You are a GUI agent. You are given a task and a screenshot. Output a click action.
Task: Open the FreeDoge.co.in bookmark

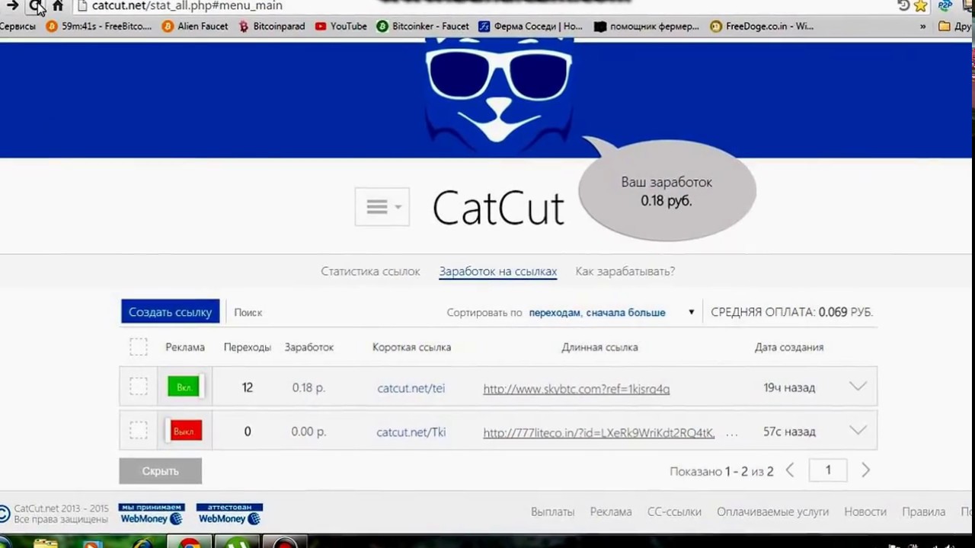pyautogui.click(x=762, y=26)
